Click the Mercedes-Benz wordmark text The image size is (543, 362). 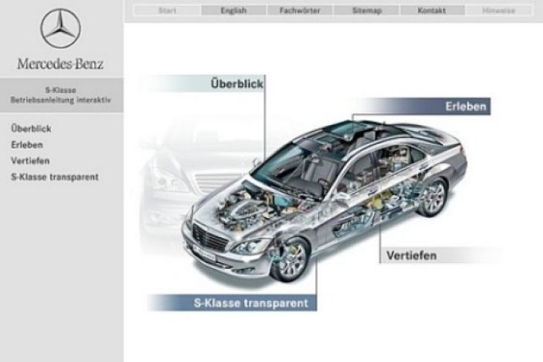tap(60, 64)
